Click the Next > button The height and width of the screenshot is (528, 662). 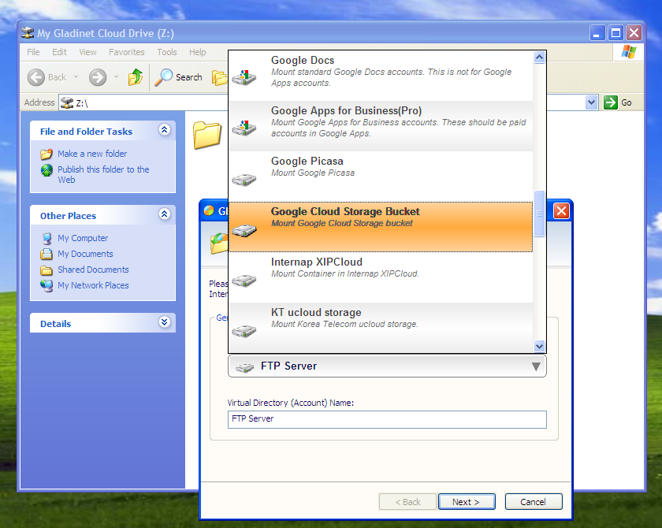coord(467,502)
